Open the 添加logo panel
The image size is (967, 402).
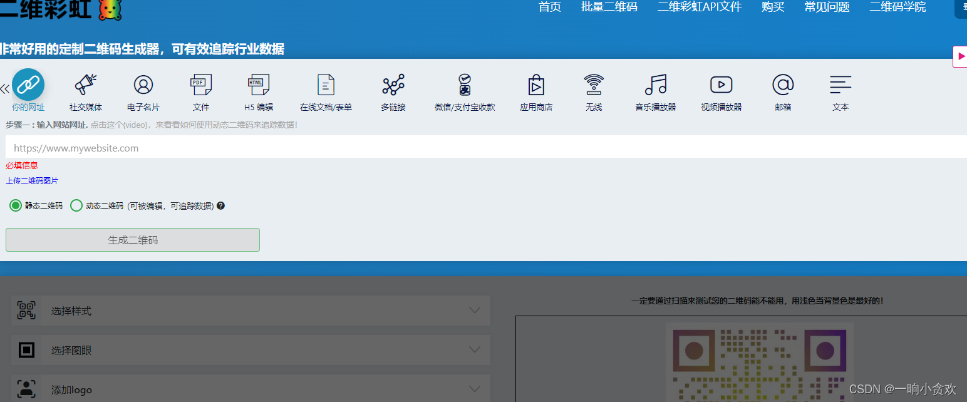tap(251, 389)
